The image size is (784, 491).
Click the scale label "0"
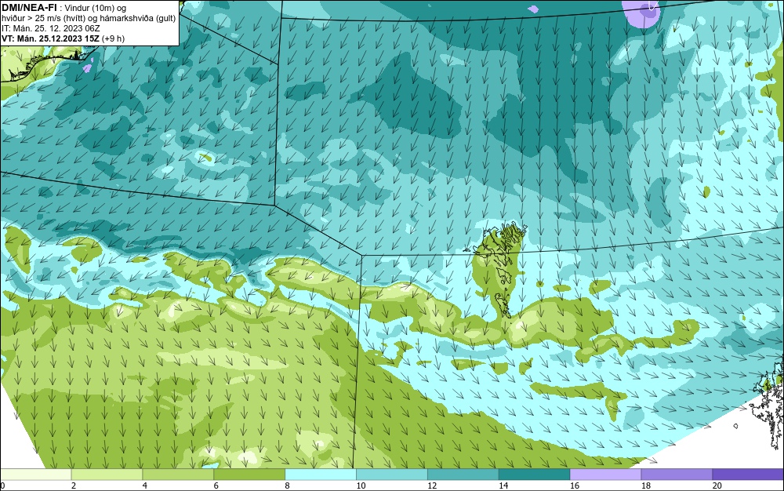coord(2,486)
